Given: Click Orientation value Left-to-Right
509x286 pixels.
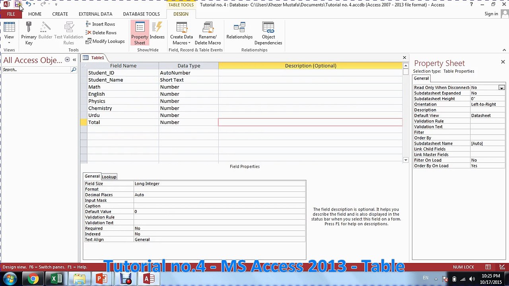Looking at the screenshot, I should click(487, 104).
